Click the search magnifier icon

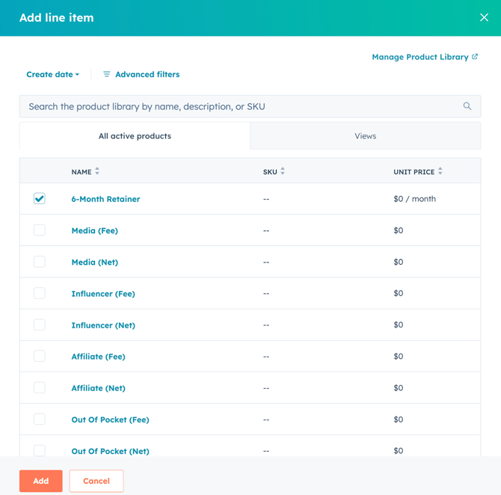tap(467, 106)
